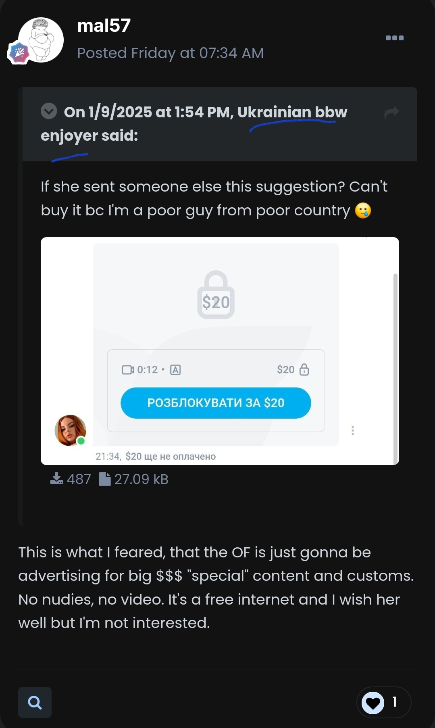Click the file size document icon
Image resolution: width=435 pixels, height=728 pixels.
click(x=105, y=479)
